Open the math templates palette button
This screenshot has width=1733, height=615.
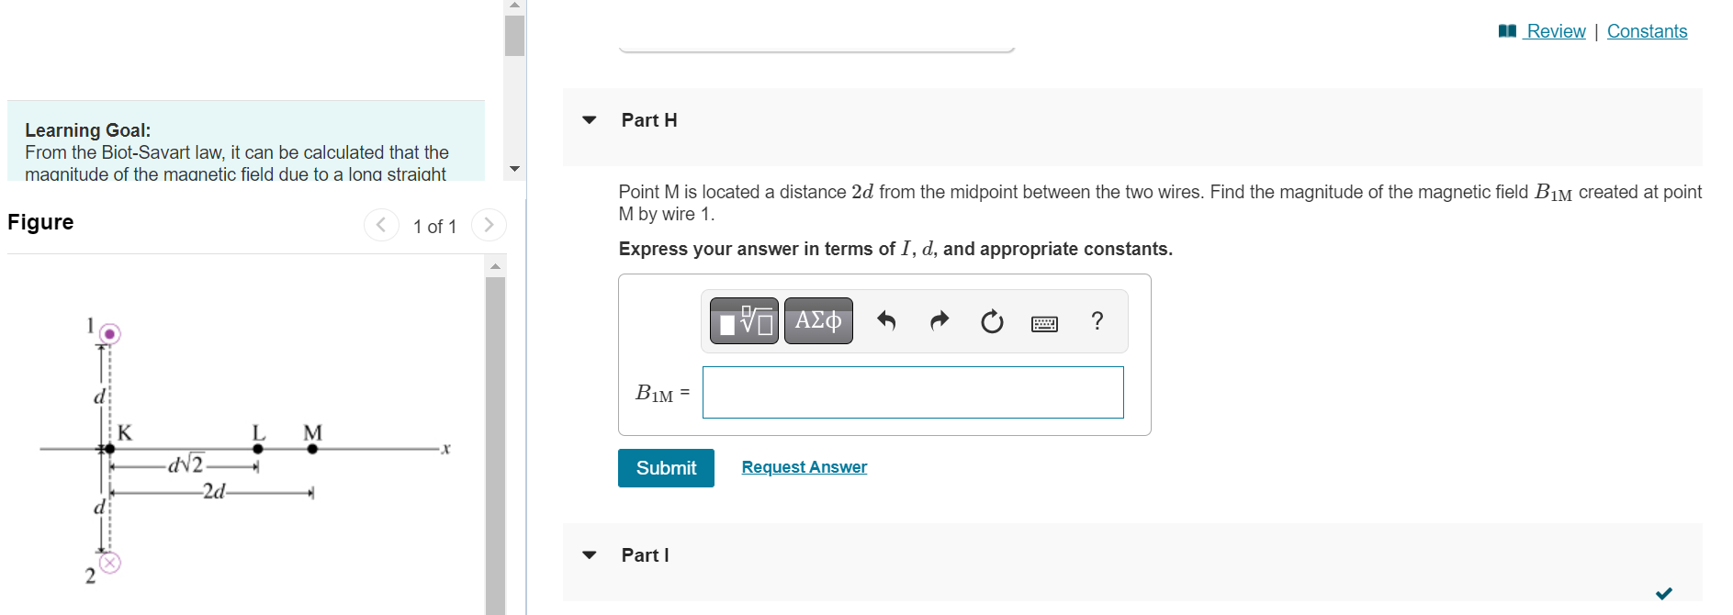(744, 321)
